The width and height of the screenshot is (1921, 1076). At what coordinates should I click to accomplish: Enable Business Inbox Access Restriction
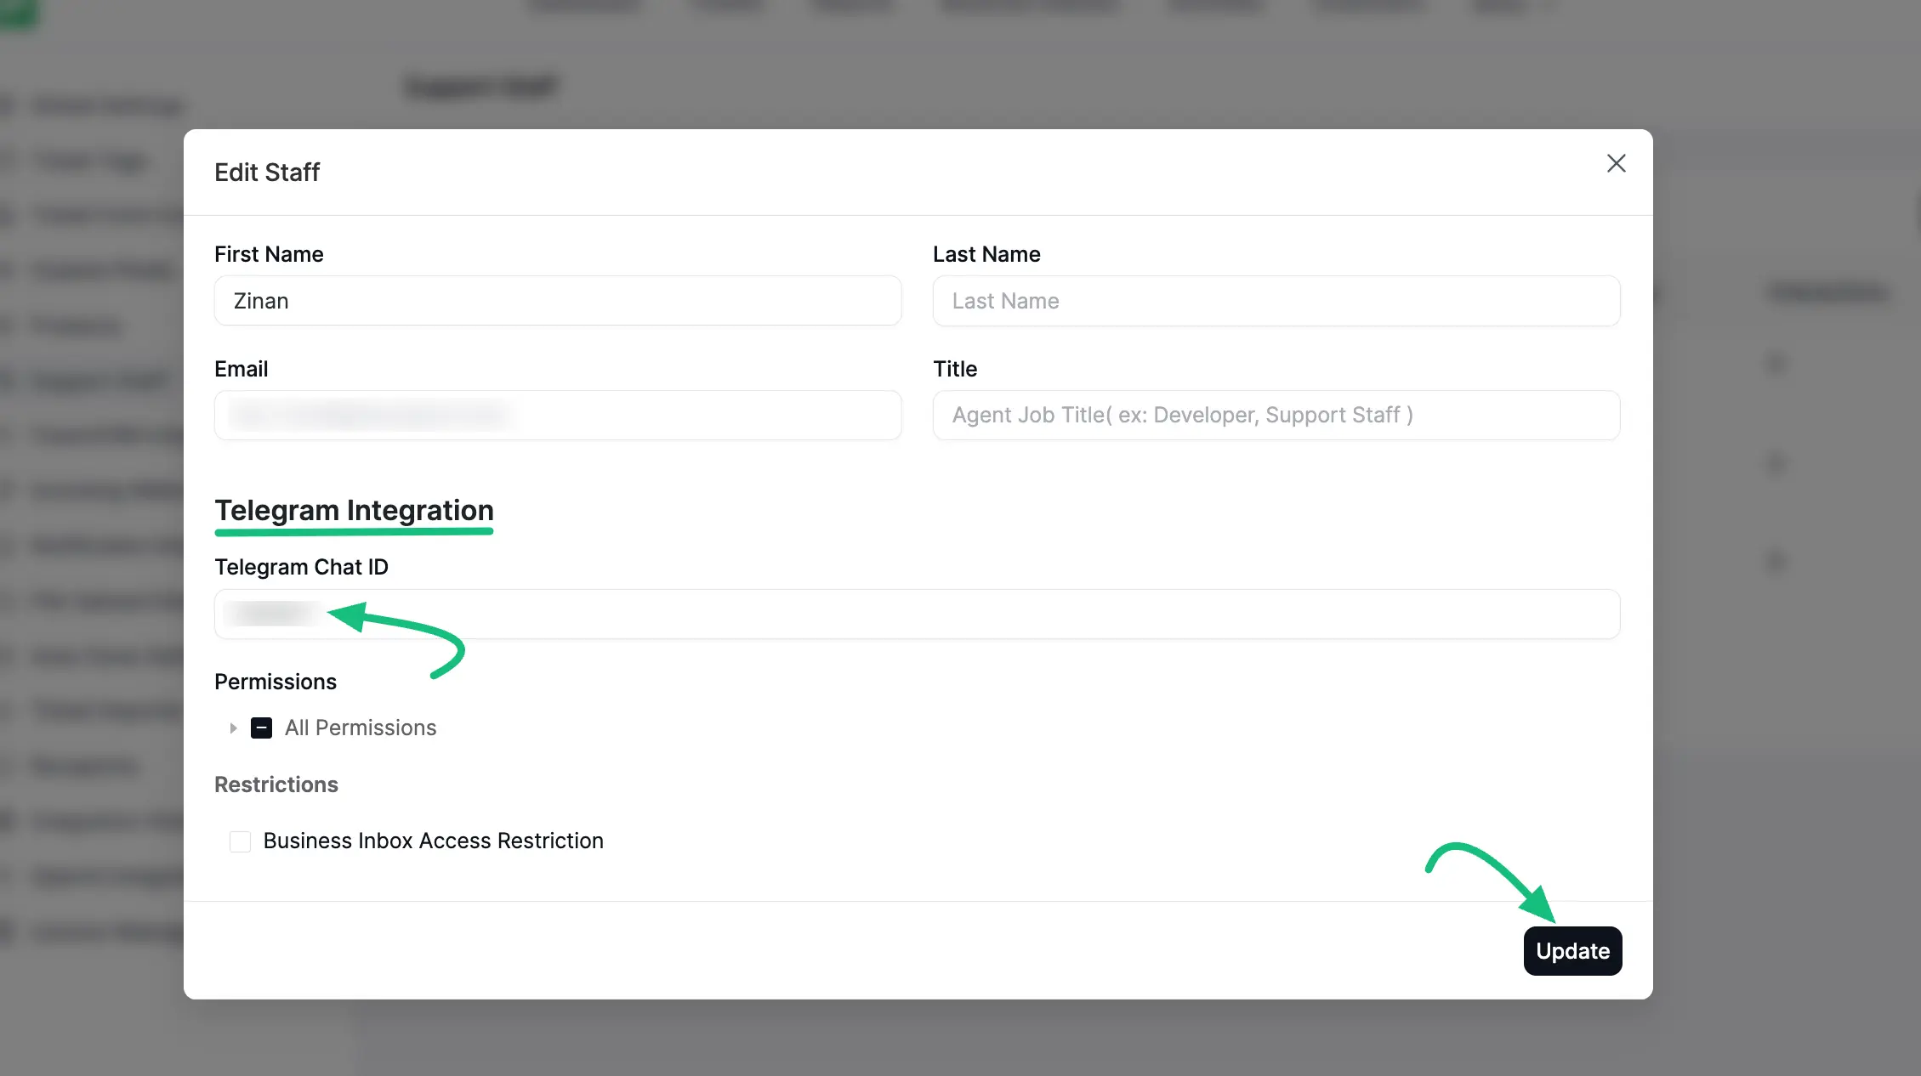[x=240, y=841]
